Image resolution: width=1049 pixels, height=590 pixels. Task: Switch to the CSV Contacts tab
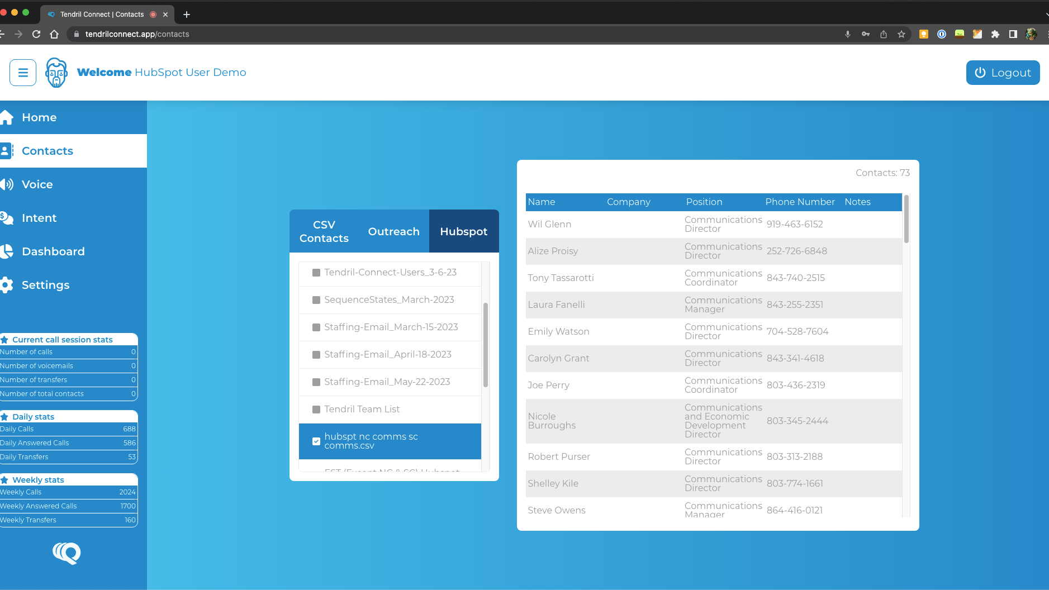tap(324, 231)
